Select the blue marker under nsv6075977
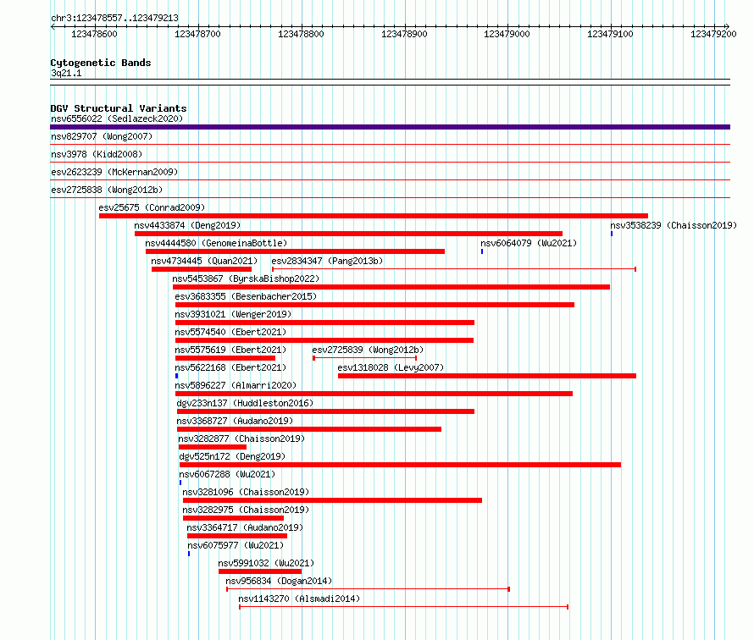This screenshot has width=754, height=640. (x=189, y=554)
